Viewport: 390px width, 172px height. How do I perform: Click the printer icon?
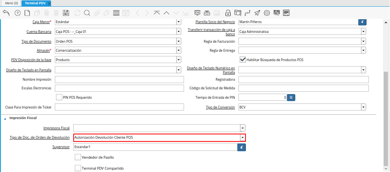point(217,13)
